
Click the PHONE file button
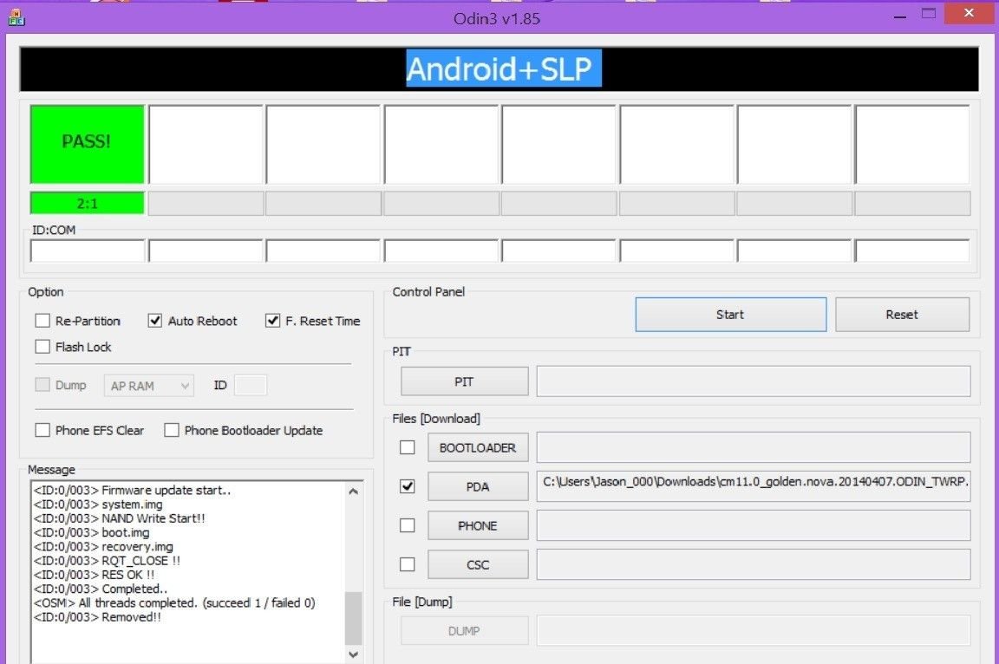click(x=478, y=525)
